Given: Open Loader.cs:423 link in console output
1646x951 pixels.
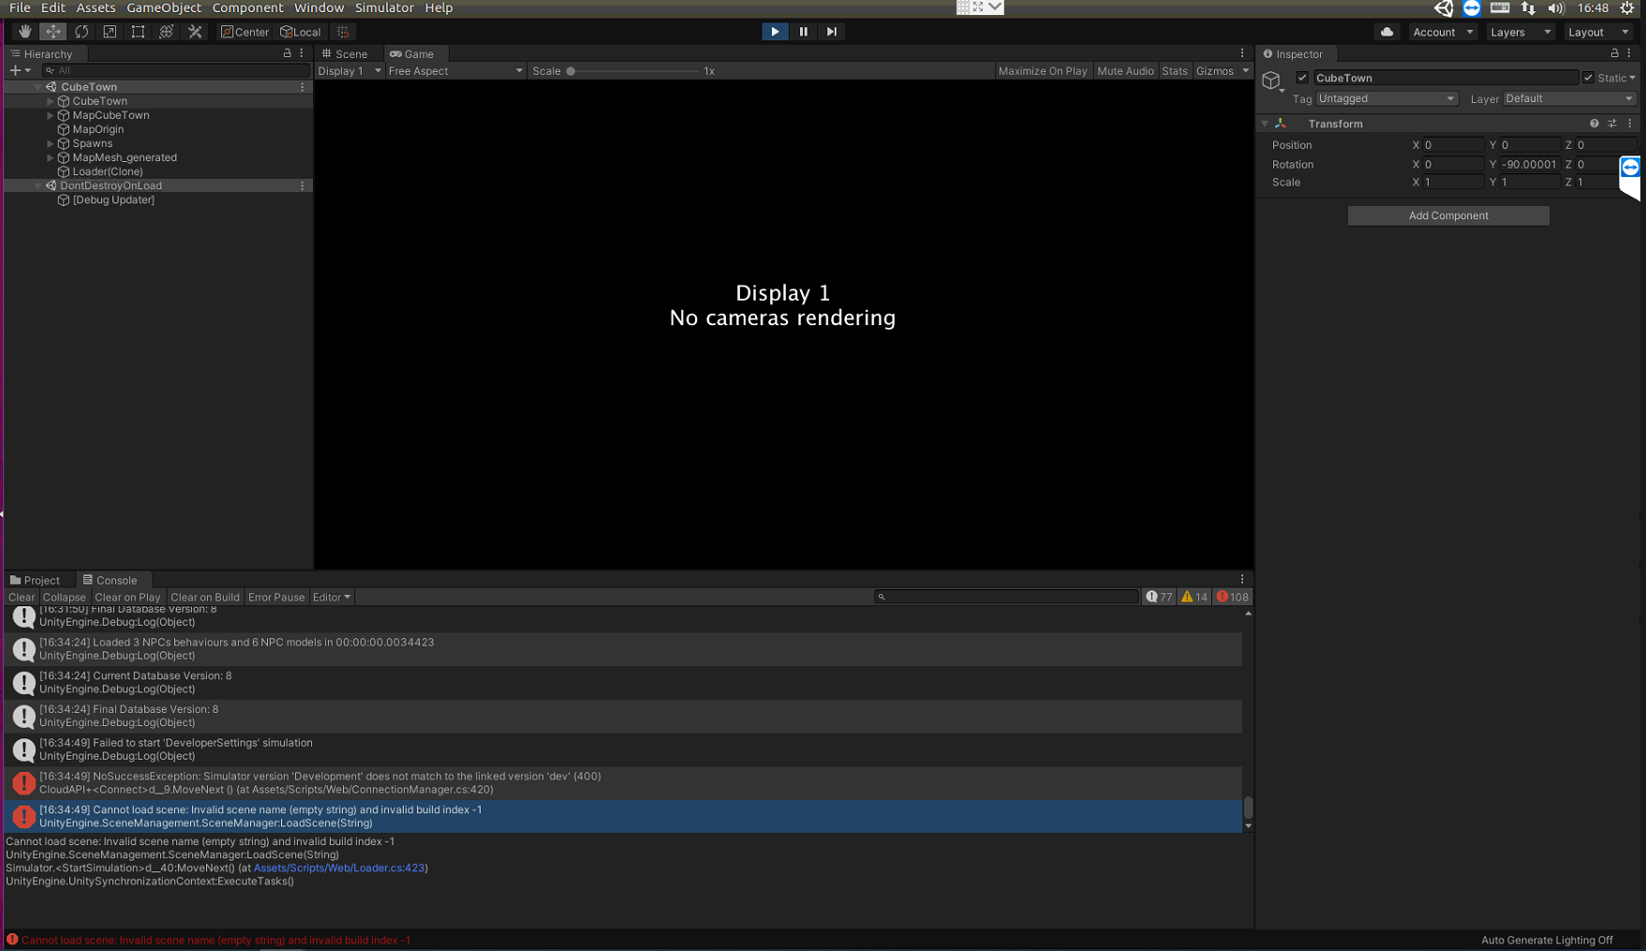Looking at the screenshot, I should [x=341, y=868].
